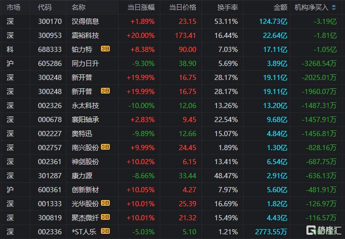Click stock code 605286
The width and height of the screenshot is (345, 239).
point(49,63)
